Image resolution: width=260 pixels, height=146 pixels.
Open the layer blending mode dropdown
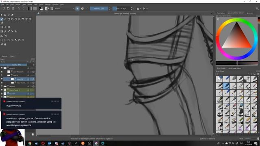coord(14,62)
